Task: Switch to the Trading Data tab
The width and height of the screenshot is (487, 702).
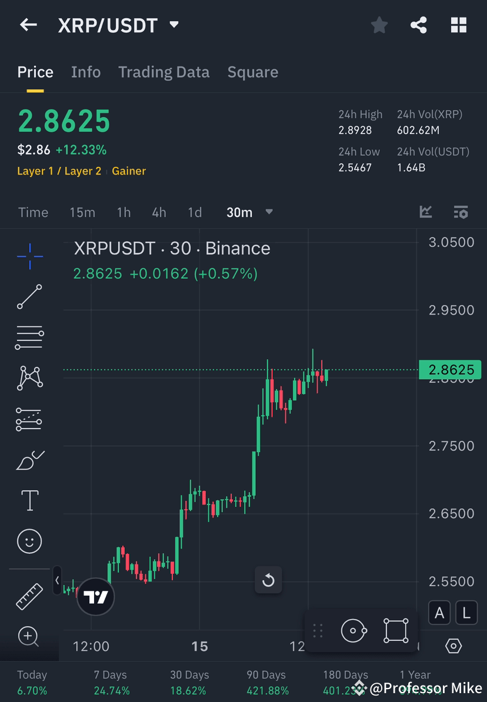Action: tap(164, 72)
